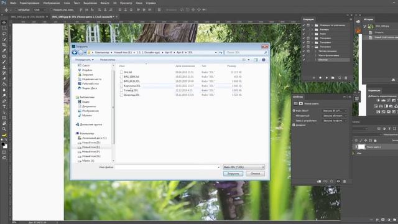
Task: Open the view options dropdown arrow
Action: click(249, 60)
